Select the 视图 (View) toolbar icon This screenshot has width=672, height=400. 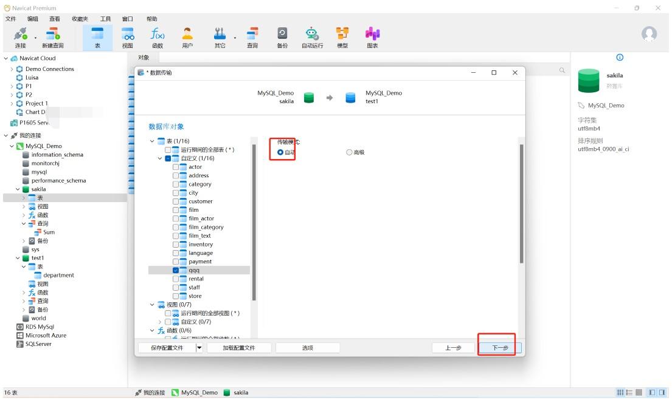(128, 36)
